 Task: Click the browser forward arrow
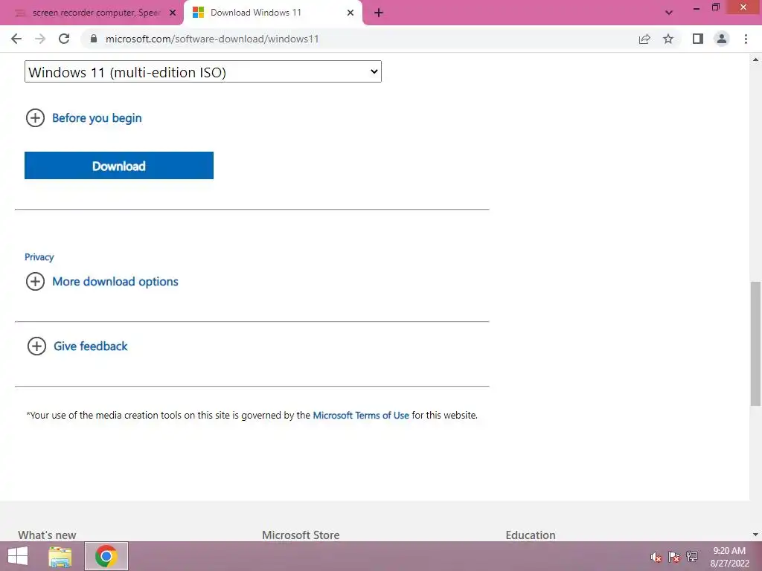pos(40,39)
